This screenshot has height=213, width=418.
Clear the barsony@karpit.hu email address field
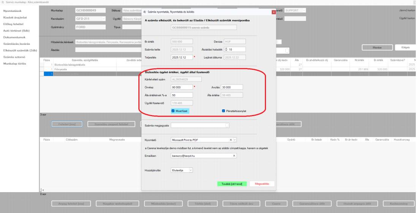point(234,156)
